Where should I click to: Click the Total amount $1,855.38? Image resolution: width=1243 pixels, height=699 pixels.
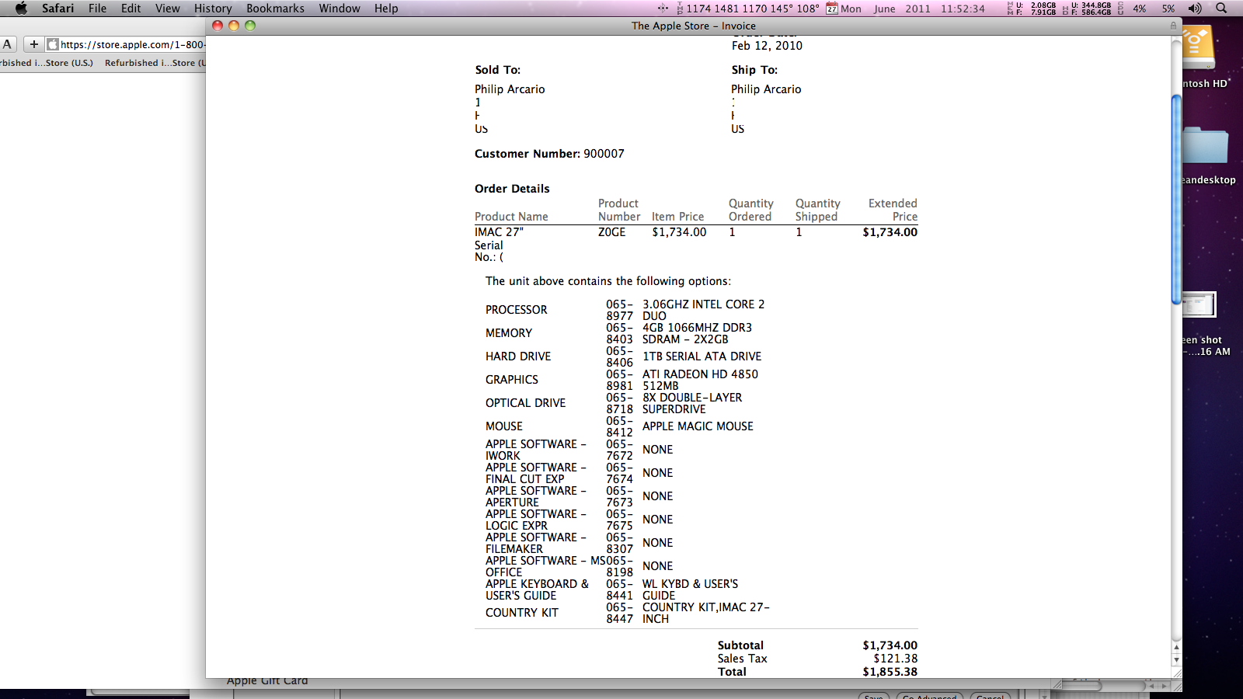click(890, 672)
